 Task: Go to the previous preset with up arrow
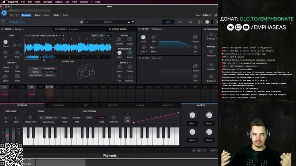[x=129, y=22]
